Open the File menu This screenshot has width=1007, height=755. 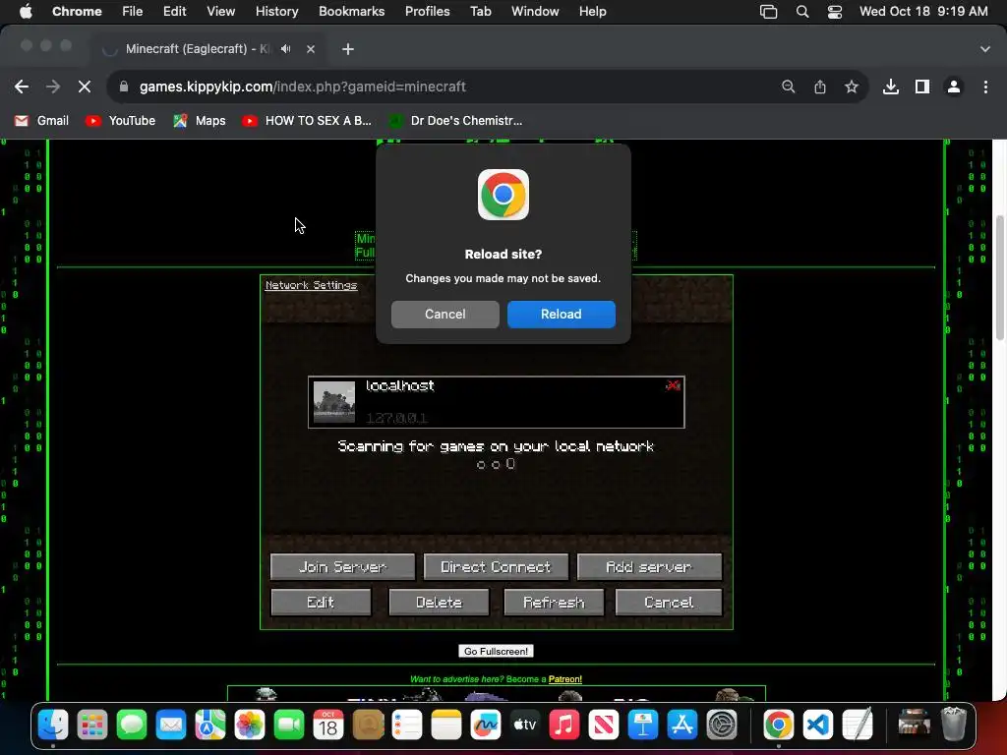(133, 12)
